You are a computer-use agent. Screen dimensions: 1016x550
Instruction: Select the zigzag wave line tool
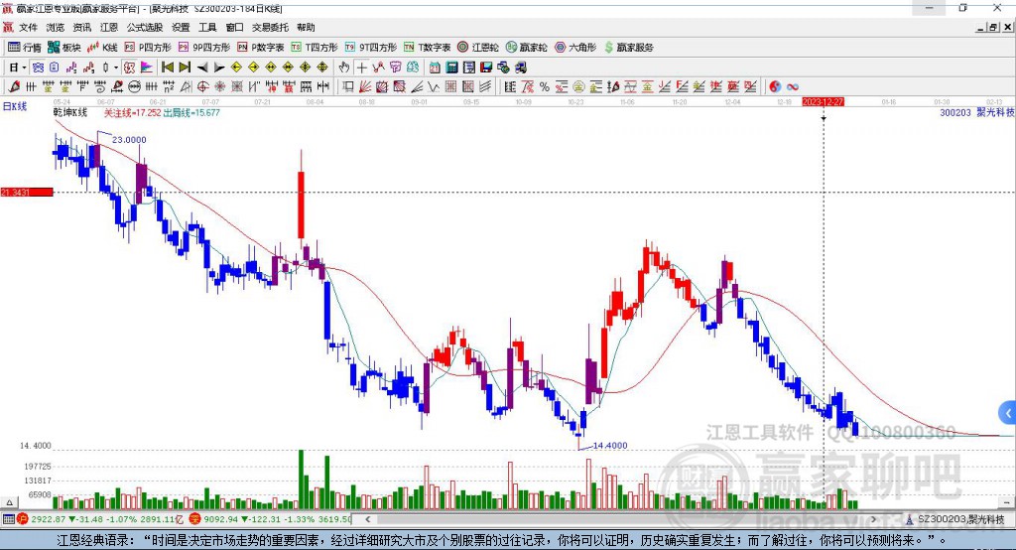coord(434,87)
